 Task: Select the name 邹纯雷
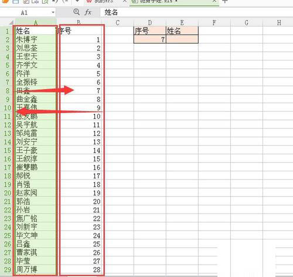(26, 133)
